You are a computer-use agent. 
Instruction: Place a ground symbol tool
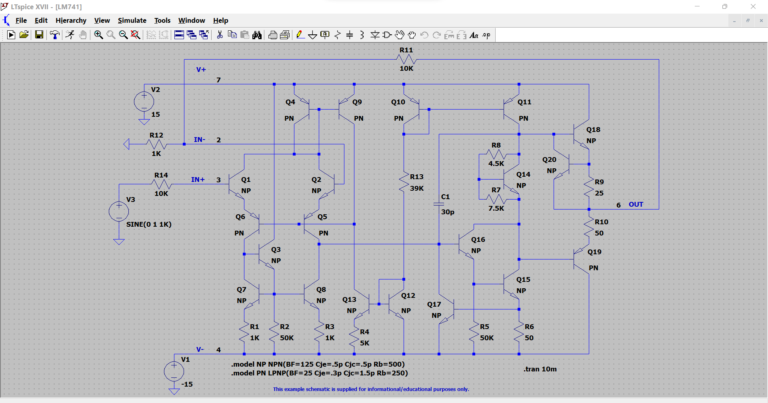pyautogui.click(x=313, y=35)
